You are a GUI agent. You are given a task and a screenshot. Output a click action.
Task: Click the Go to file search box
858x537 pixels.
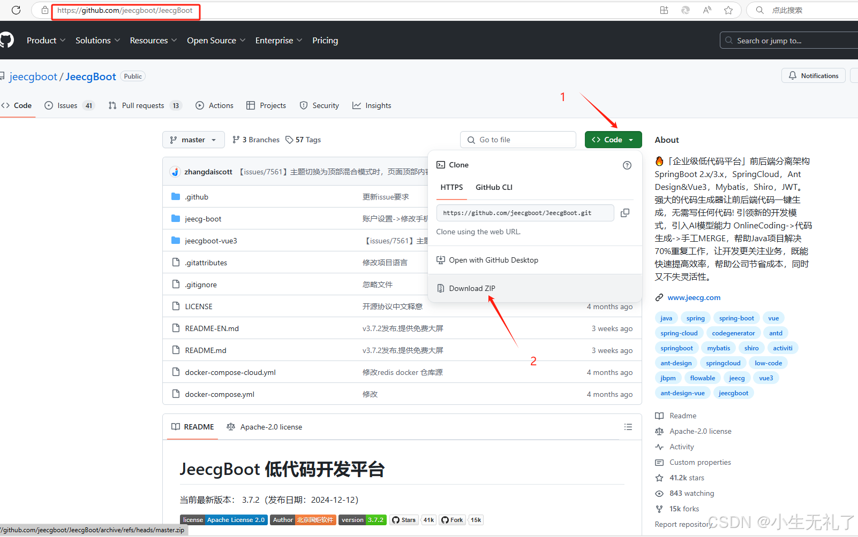coord(518,140)
